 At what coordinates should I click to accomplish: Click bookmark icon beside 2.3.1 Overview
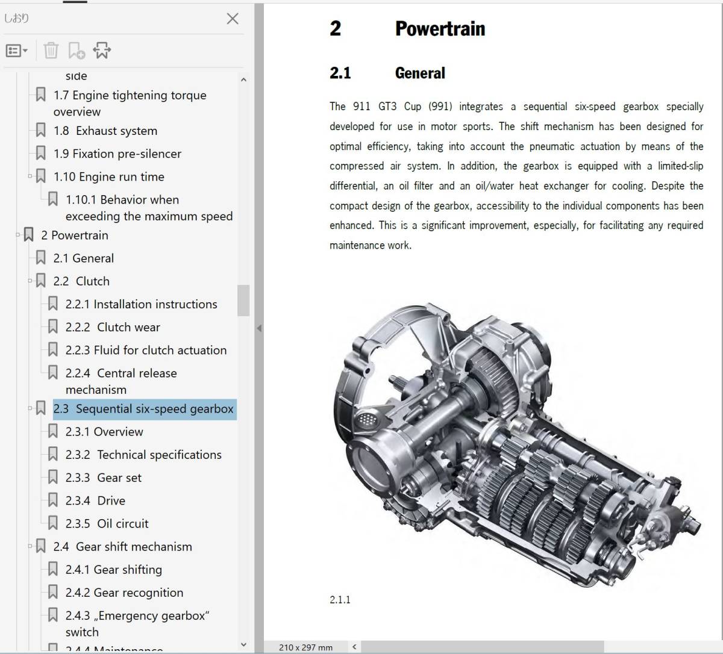(52, 432)
